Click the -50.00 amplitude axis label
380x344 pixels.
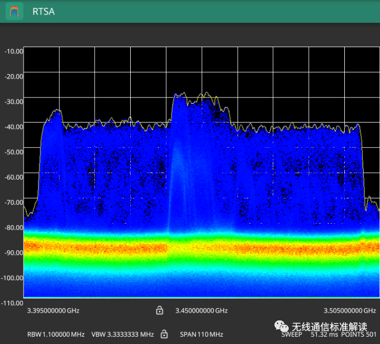(x=14, y=152)
